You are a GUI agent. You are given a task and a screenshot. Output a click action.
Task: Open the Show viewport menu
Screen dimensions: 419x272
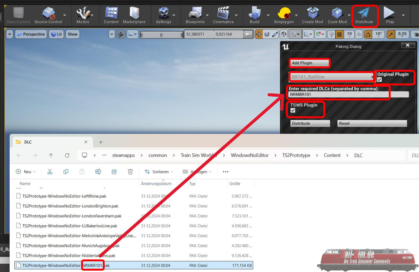coord(73,34)
